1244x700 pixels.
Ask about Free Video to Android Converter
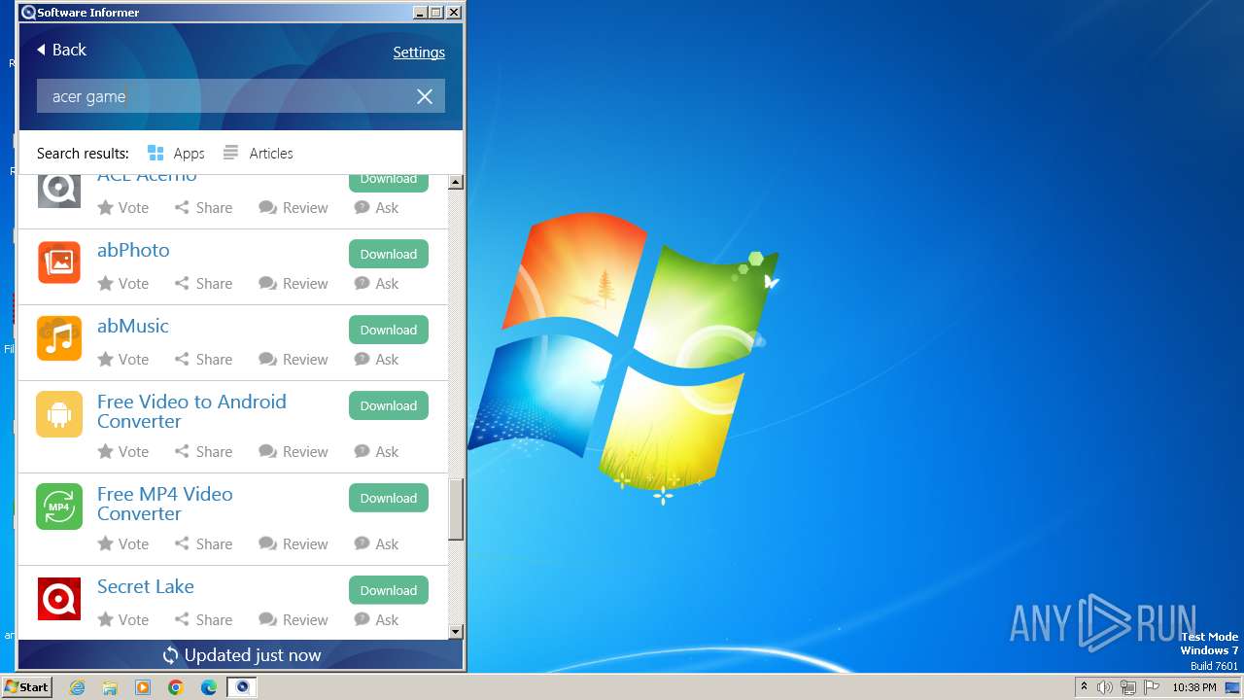(x=377, y=452)
